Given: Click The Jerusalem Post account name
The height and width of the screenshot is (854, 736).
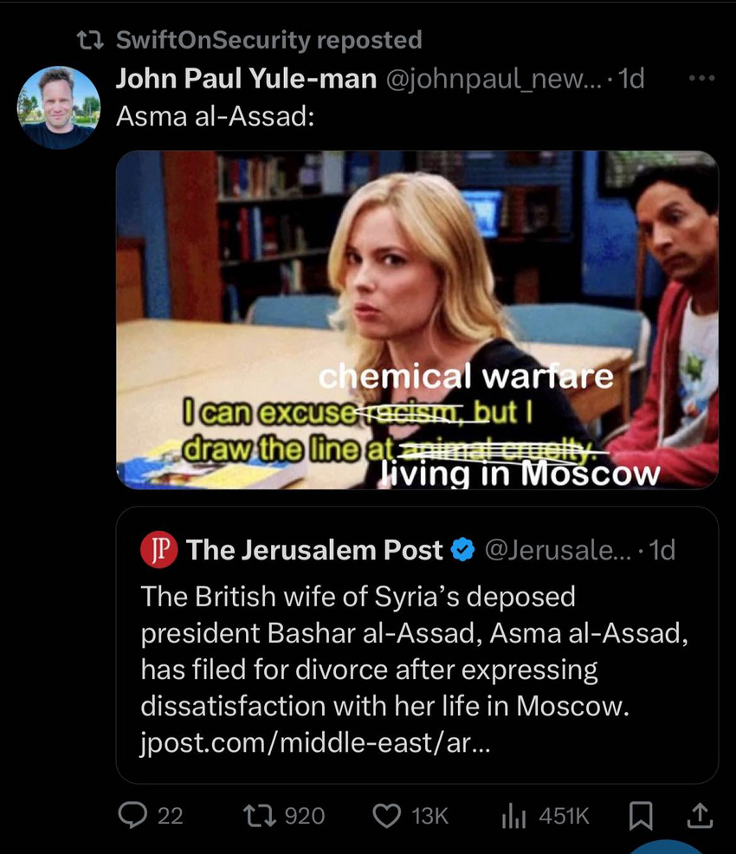Looking at the screenshot, I should pyautogui.click(x=314, y=550).
